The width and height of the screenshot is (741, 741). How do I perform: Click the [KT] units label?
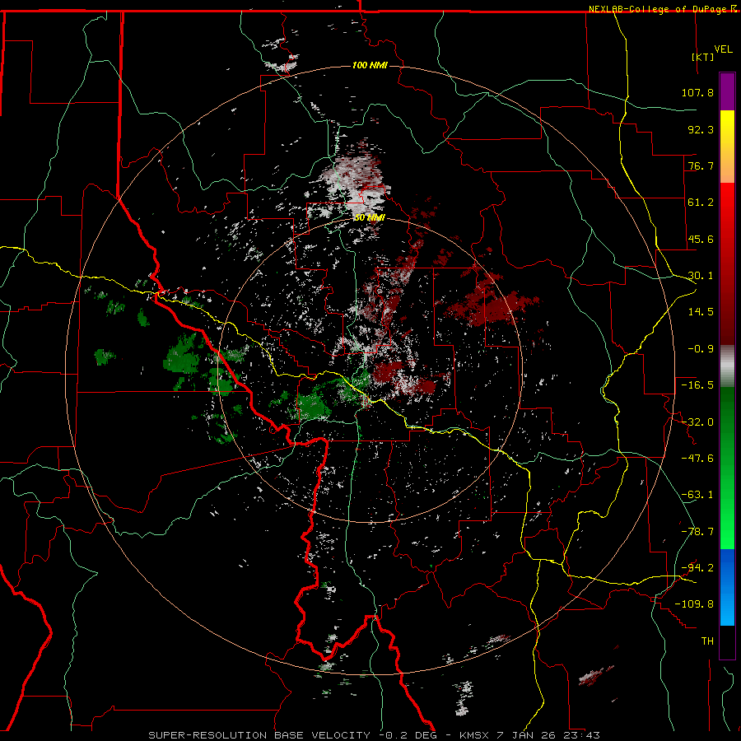click(703, 57)
